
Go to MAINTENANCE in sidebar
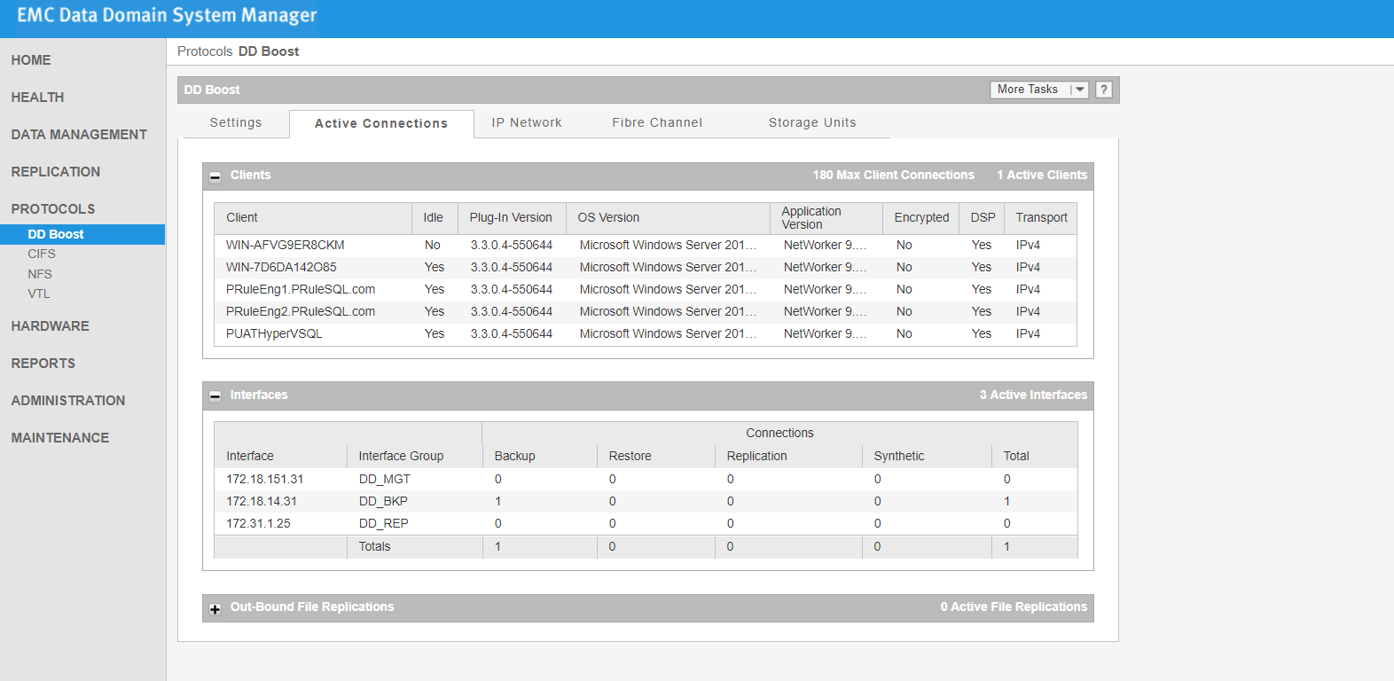point(60,438)
